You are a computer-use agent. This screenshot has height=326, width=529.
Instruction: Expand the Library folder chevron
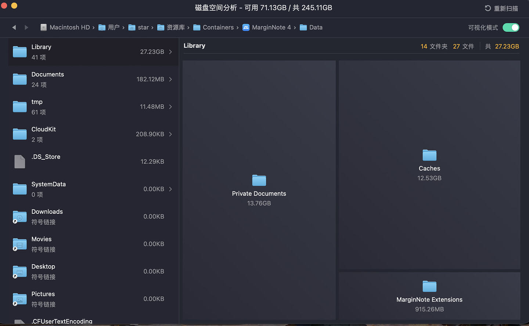tap(170, 52)
